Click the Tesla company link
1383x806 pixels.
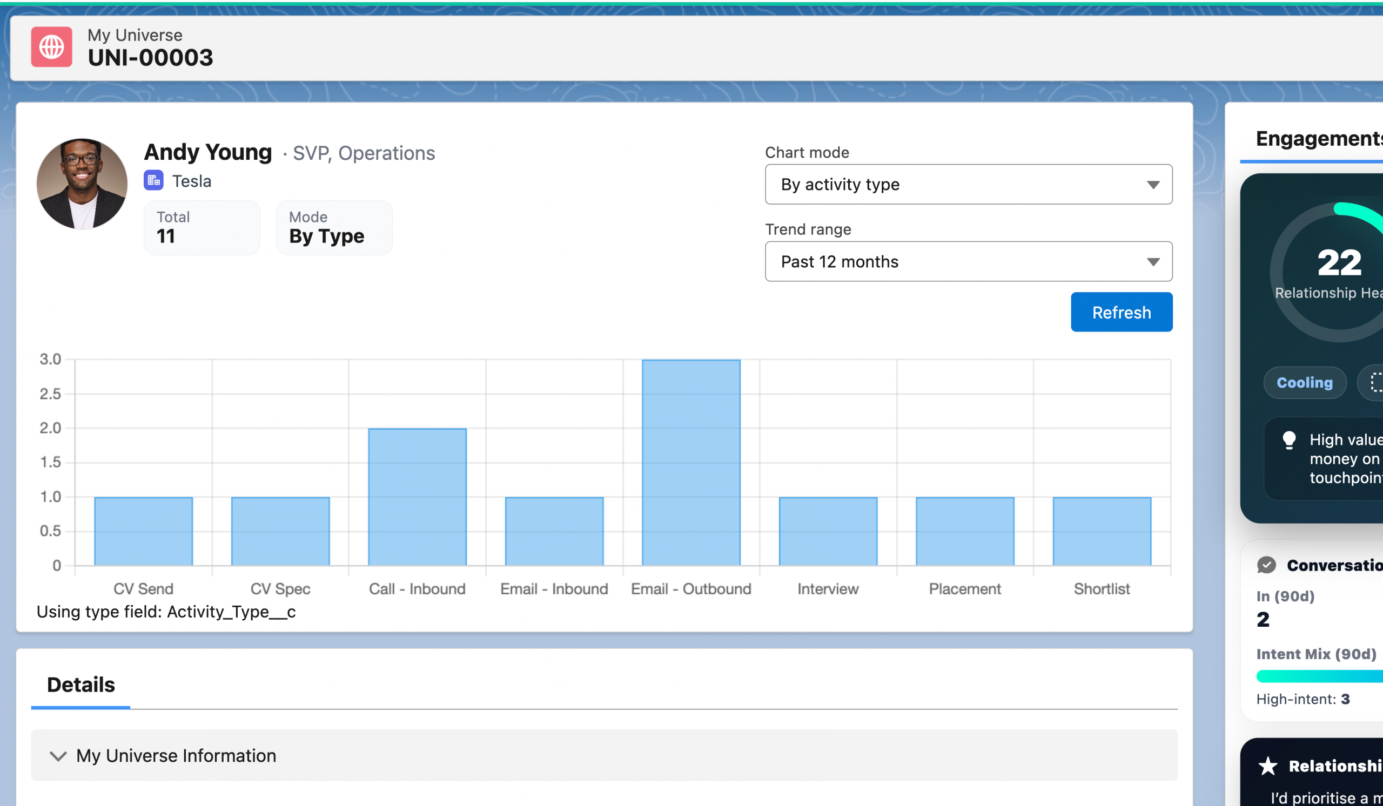pos(192,181)
